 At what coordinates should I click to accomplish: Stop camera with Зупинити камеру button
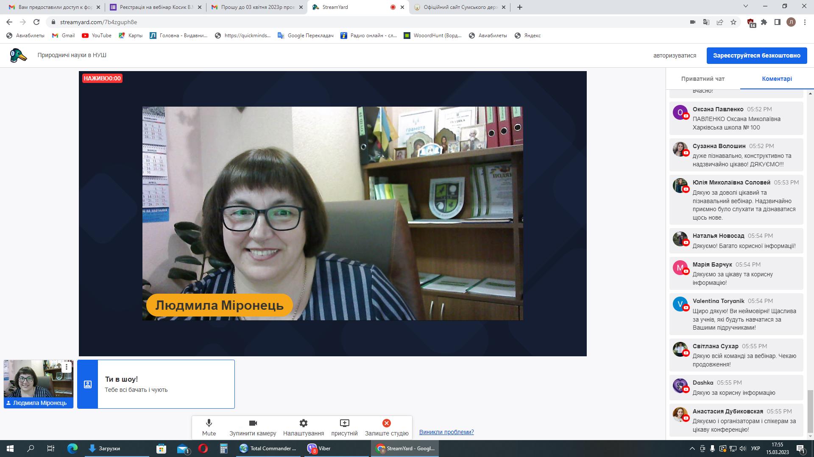[x=253, y=427]
